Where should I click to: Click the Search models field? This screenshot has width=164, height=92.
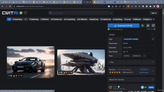click(81, 13)
